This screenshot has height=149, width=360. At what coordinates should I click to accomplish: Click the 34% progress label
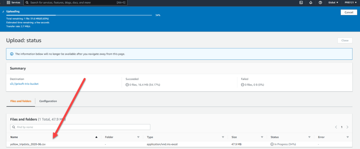coord(158,15)
